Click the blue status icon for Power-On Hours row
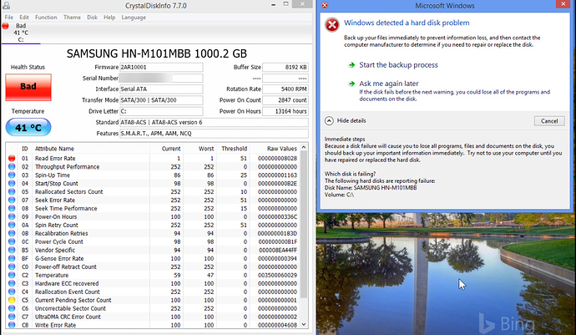The width and height of the screenshot is (576, 335). point(12,216)
